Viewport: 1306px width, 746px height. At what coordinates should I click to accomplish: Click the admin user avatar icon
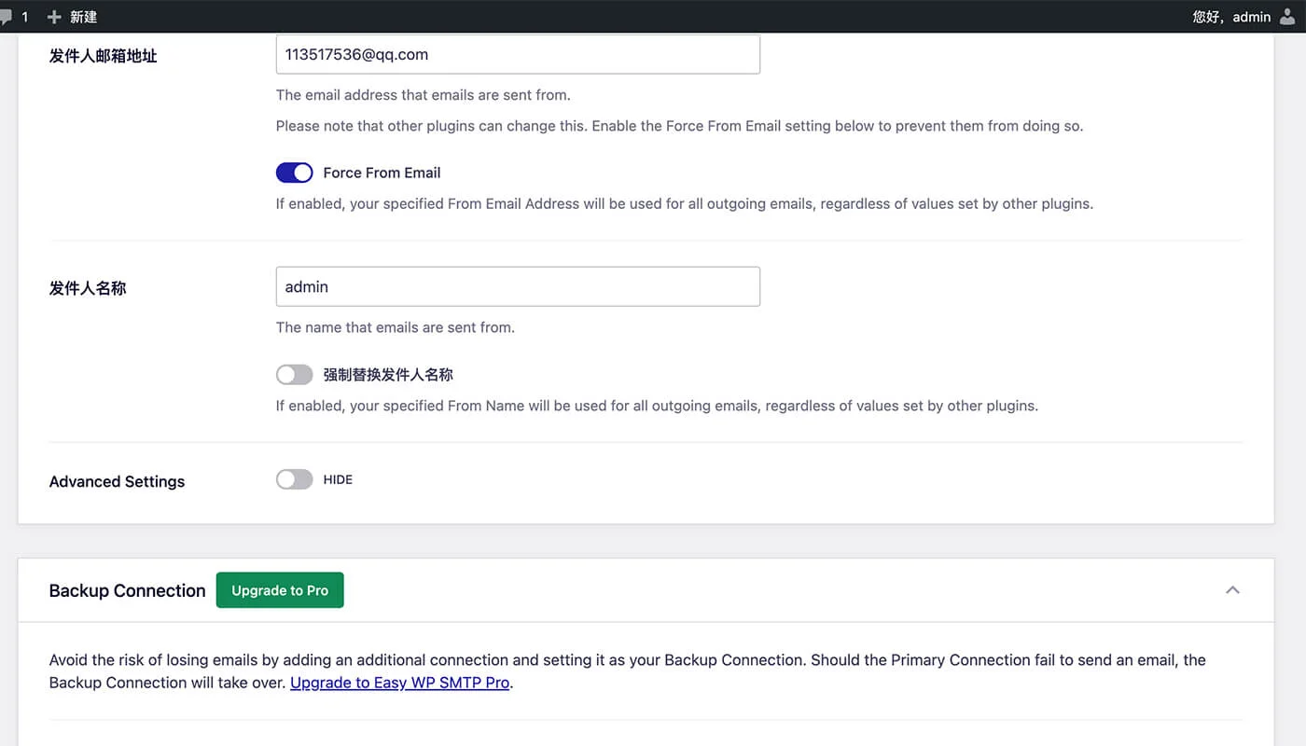[x=1288, y=17]
